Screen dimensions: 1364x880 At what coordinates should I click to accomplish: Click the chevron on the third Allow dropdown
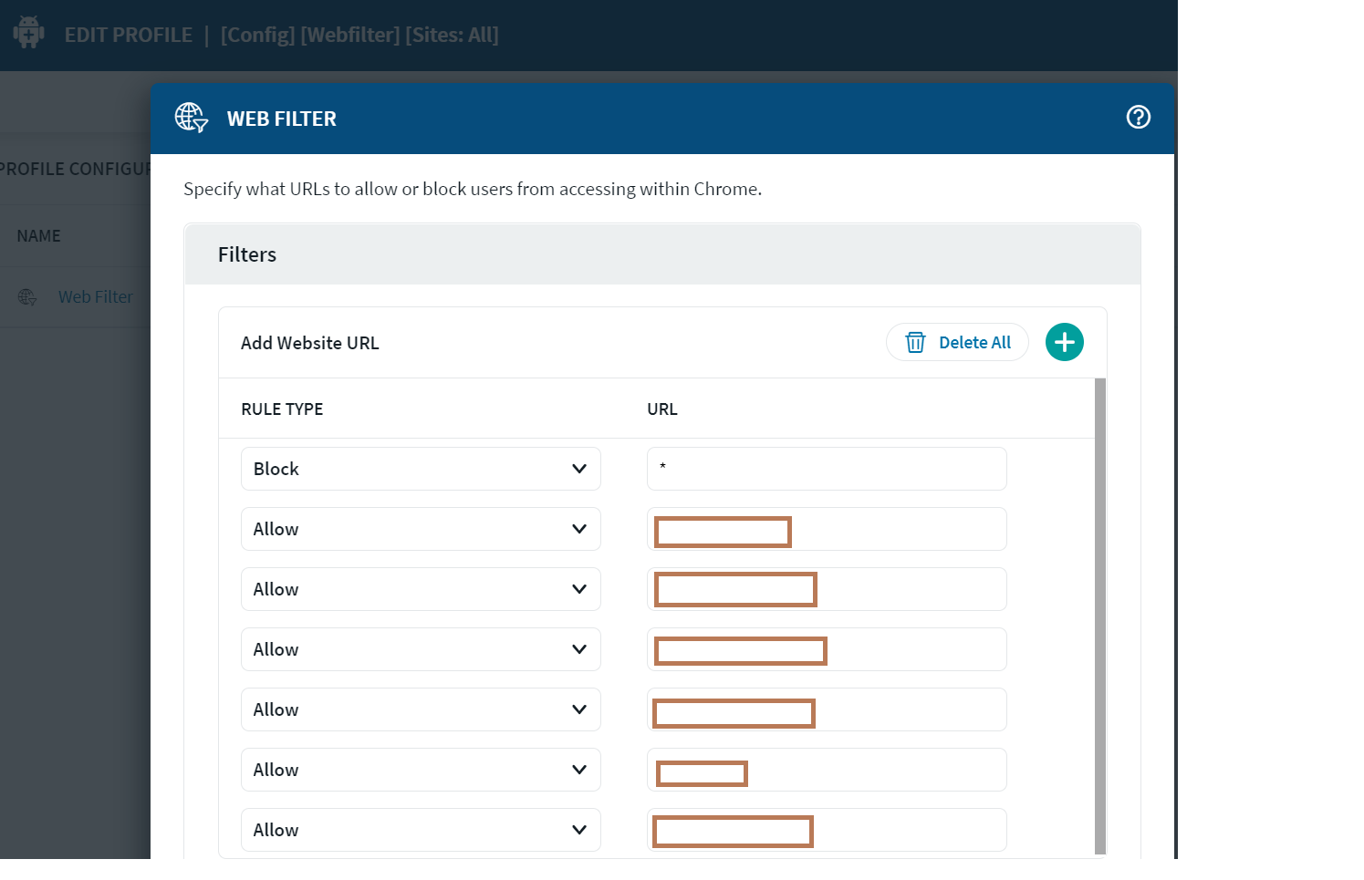578,649
